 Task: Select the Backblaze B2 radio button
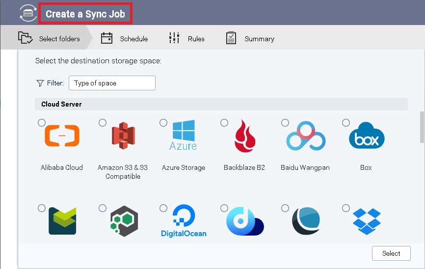[224, 123]
